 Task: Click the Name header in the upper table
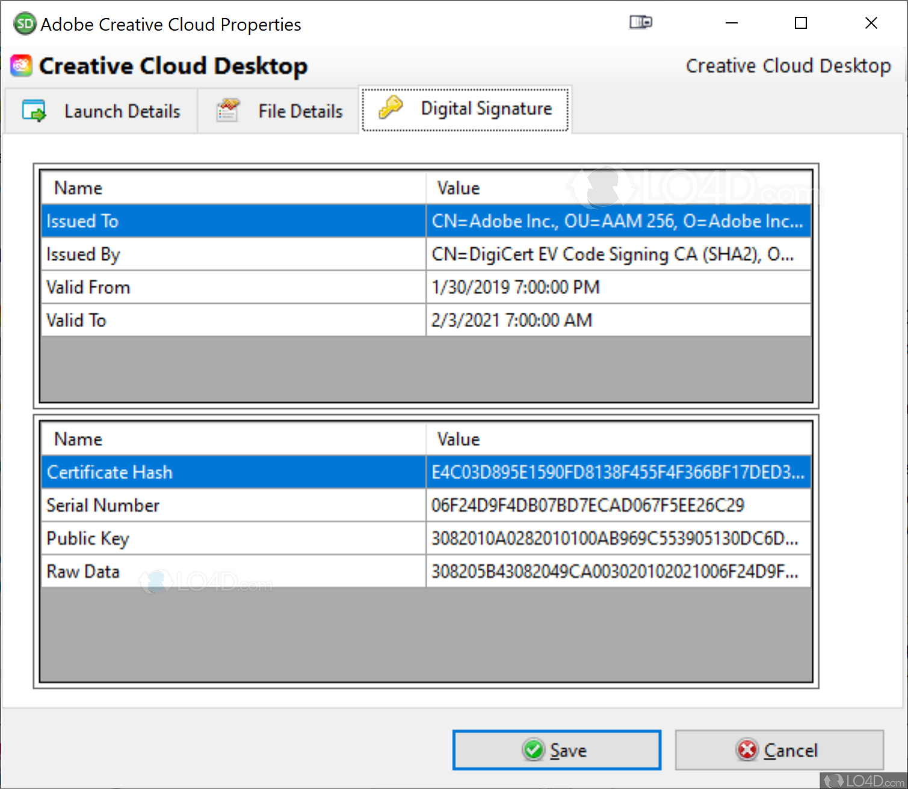[233, 188]
